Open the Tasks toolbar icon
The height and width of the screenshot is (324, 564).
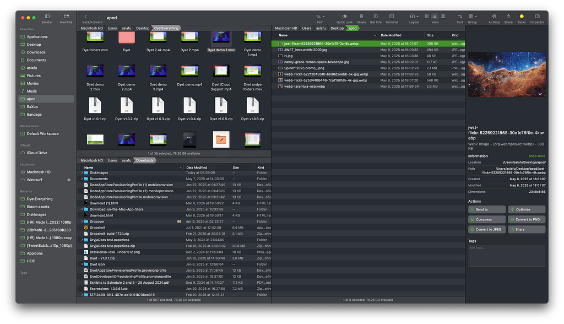tap(521, 17)
